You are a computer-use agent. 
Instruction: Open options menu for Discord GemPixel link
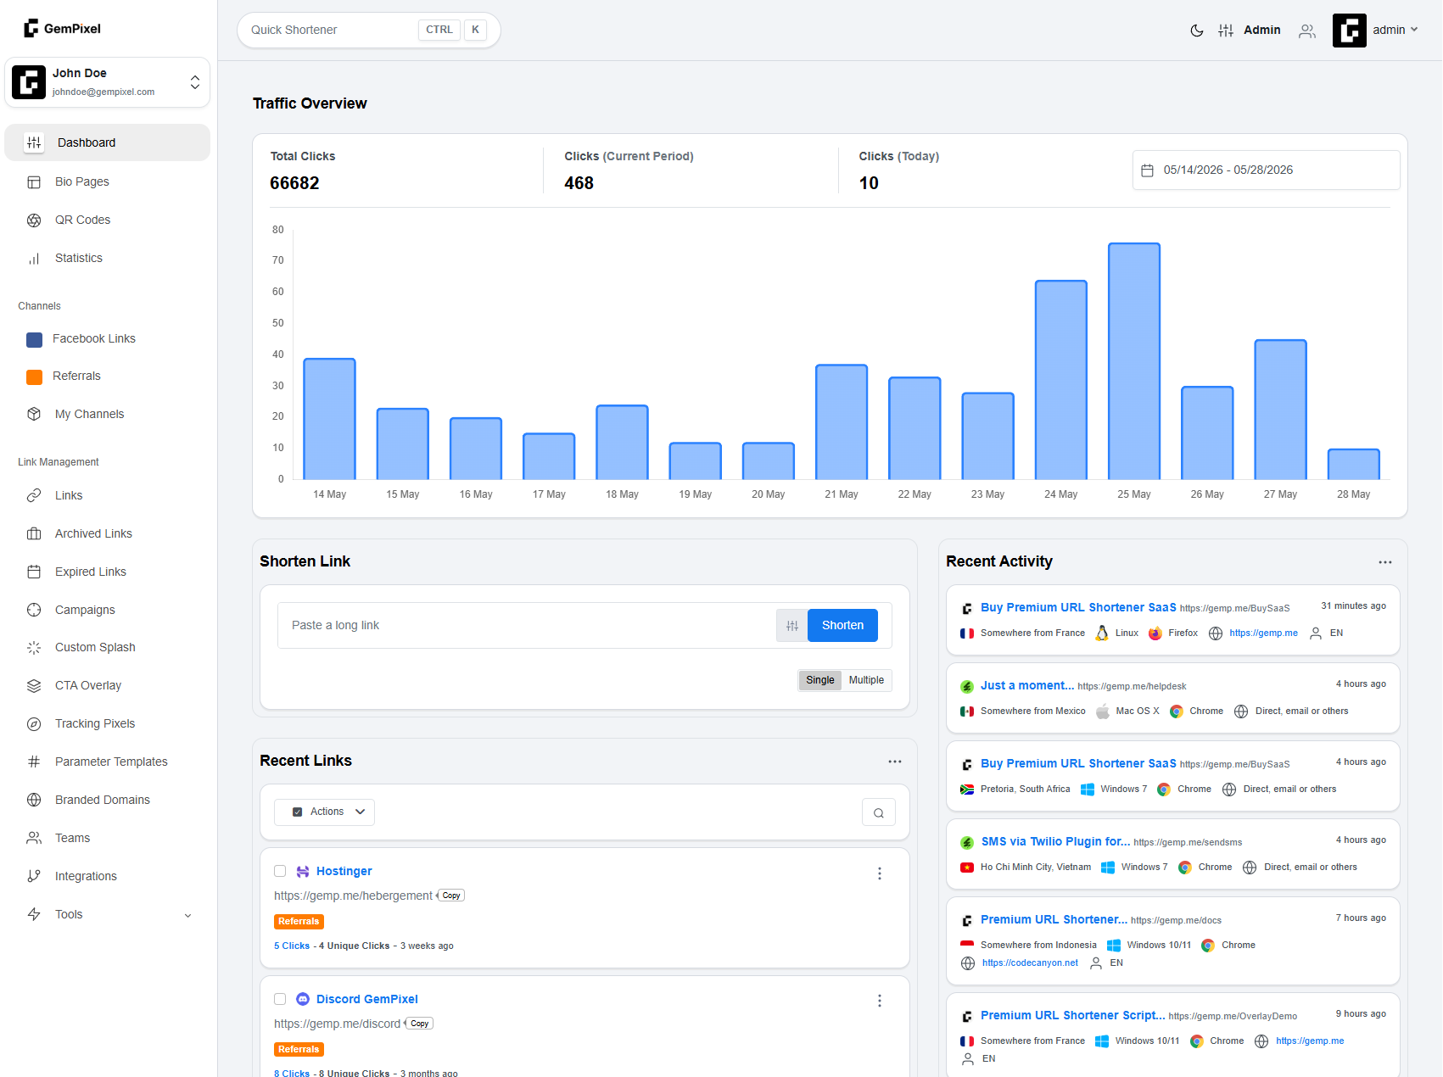880,1001
